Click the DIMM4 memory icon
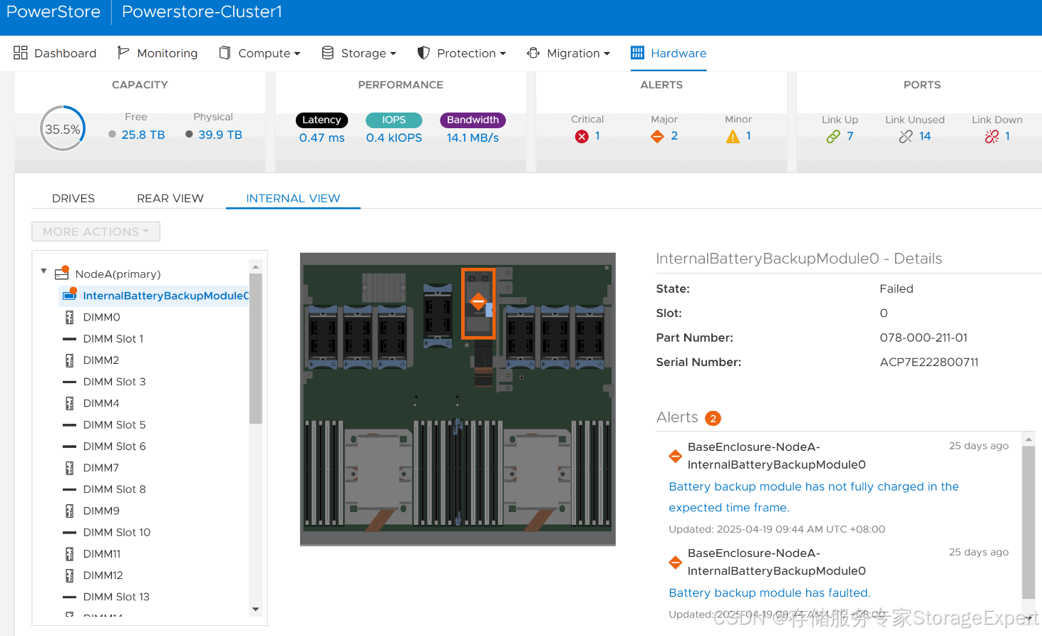The height and width of the screenshot is (636, 1042). 69,403
